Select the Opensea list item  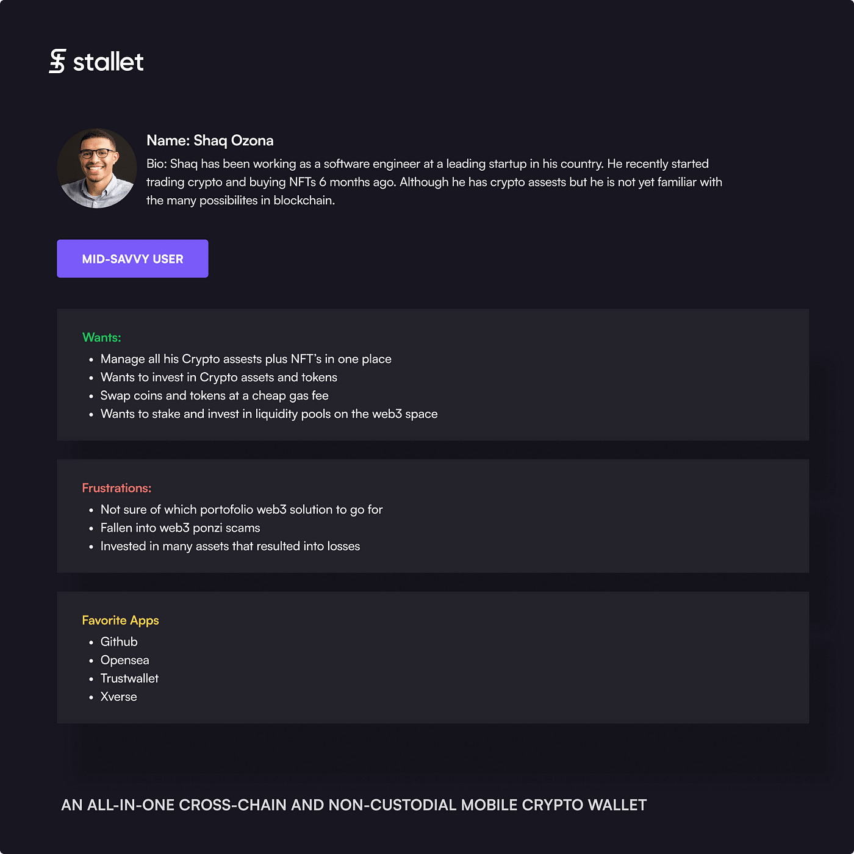[x=125, y=660]
